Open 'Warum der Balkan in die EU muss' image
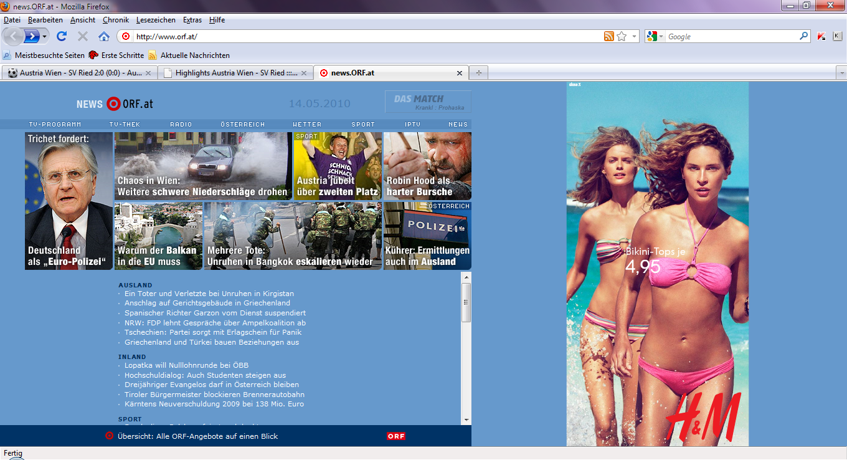Viewport: 847px width, 460px height. [x=158, y=236]
